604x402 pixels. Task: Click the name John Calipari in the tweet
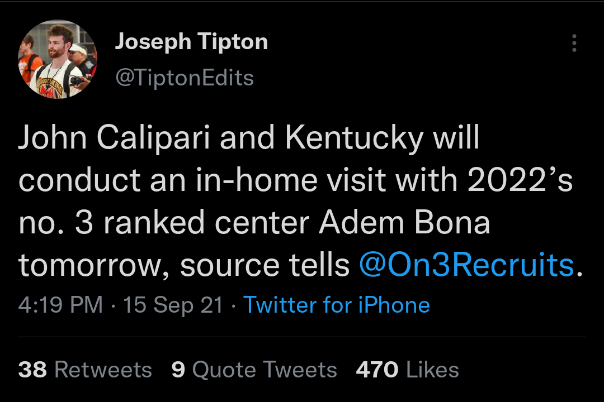[114, 138]
